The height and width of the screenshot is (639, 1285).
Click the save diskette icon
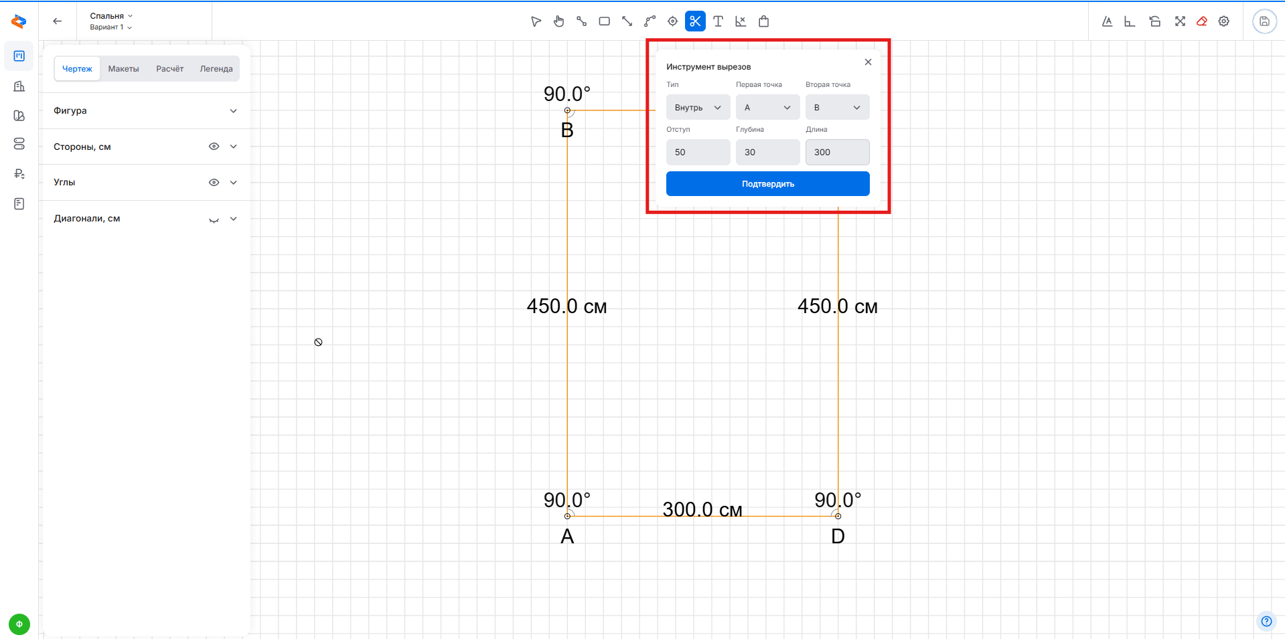click(1264, 21)
